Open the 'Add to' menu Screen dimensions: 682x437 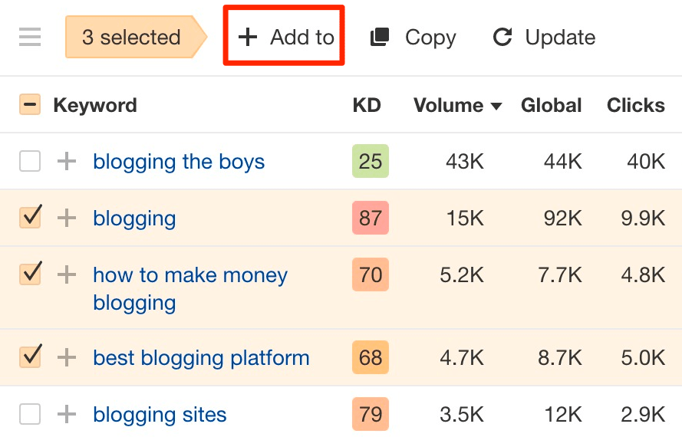285,37
